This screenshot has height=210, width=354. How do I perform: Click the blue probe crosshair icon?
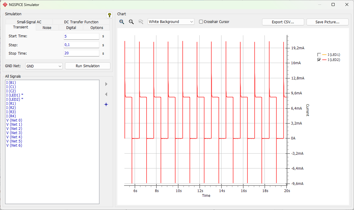pyautogui.click(x=106, y=105)
